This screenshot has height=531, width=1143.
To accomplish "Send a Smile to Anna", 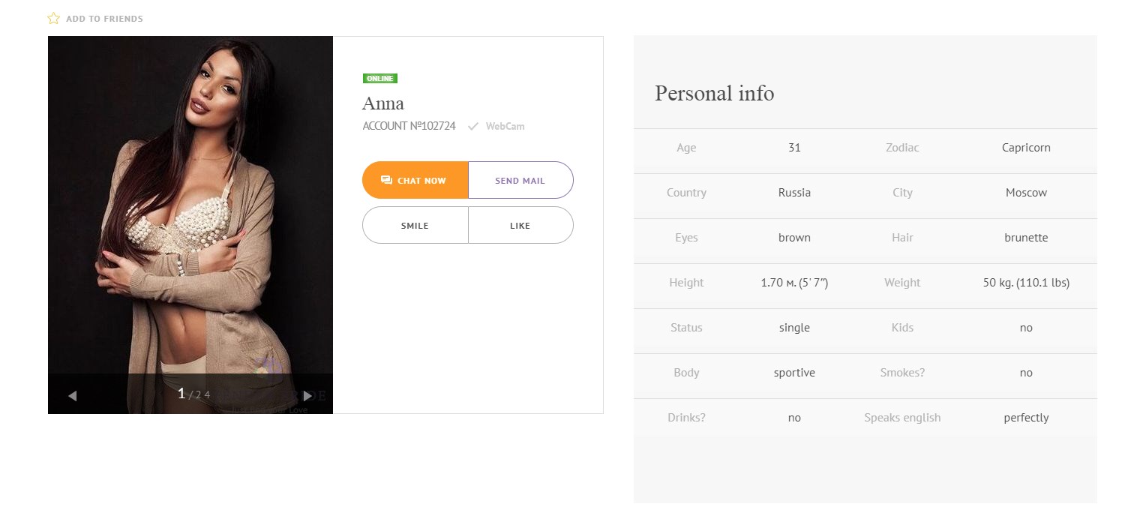I will 415,225.
